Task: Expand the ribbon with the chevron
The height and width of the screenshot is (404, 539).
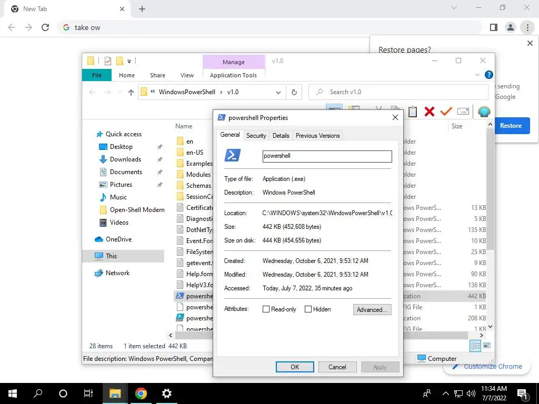Action: tap(477, 75)
